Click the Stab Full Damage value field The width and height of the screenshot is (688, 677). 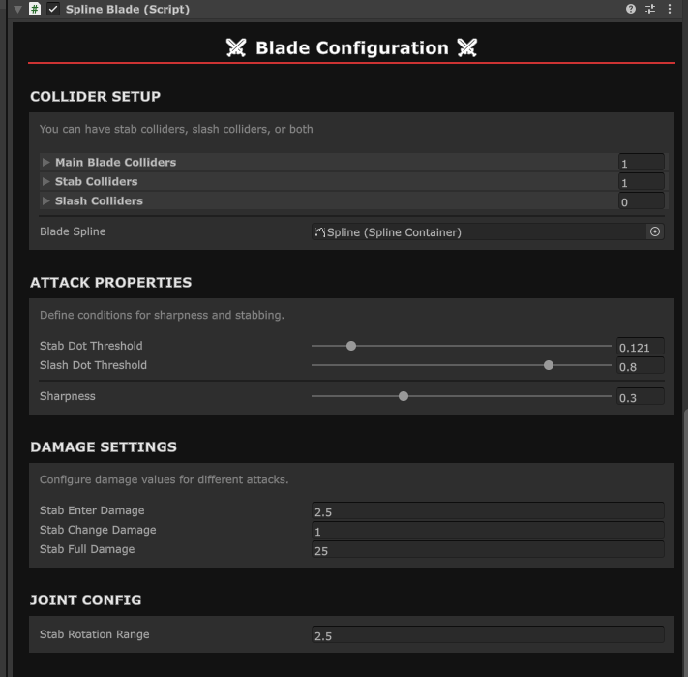pos(488,550)
